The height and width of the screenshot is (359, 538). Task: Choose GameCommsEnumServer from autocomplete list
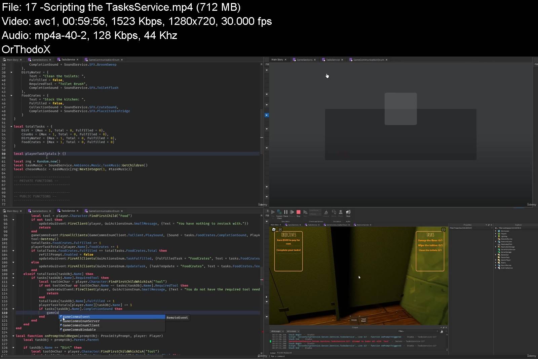coord(112,321)
